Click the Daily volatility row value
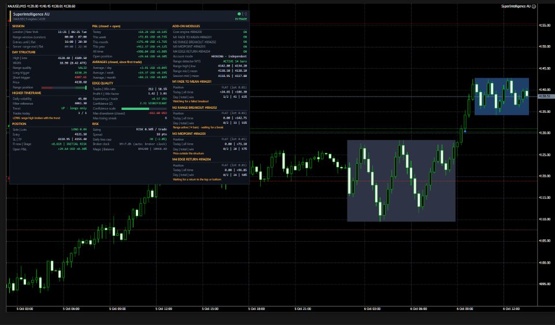The image size is (555, 325). coord(83,99)
